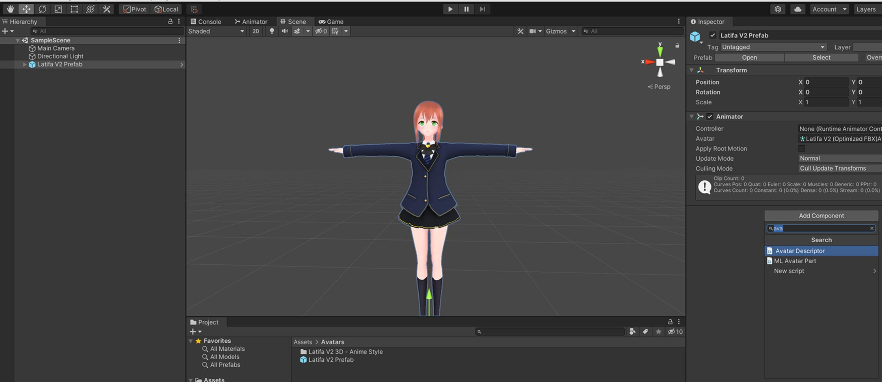Open Scene view options menu
The height and width of the screenshot is (382, 882).
679,22
